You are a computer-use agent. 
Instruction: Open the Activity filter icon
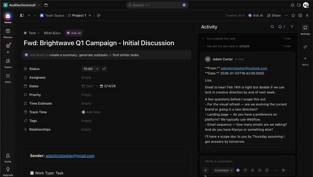pyautogui.click(x=292, y=27)
